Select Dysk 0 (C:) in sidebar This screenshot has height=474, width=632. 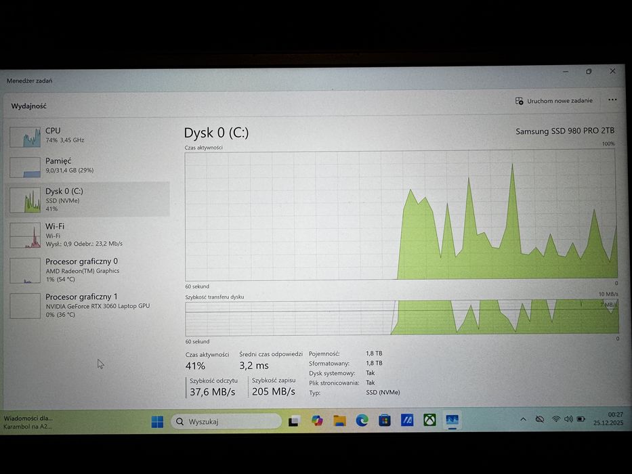[x=88, y=199]
